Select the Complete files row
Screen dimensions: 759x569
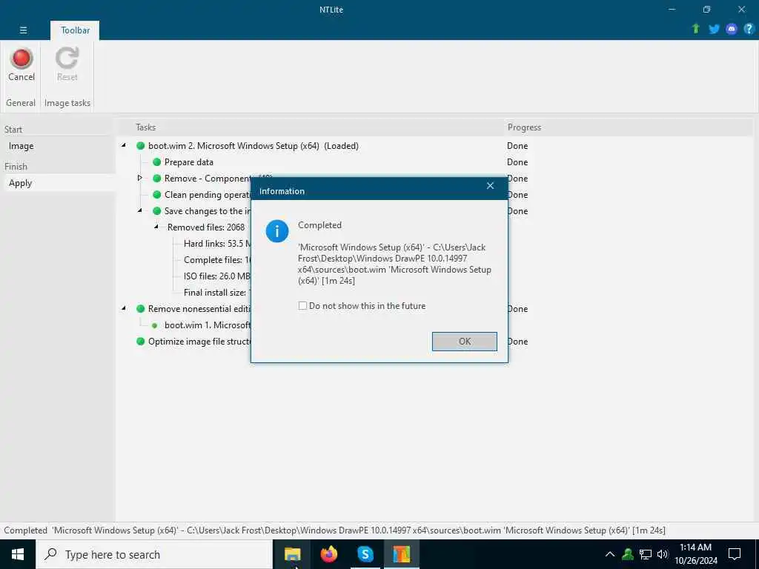(x=217, y=260)
